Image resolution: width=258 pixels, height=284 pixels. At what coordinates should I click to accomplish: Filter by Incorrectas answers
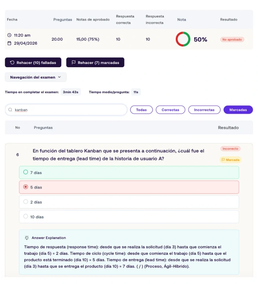pyautogui.click(x=204, y=110)
